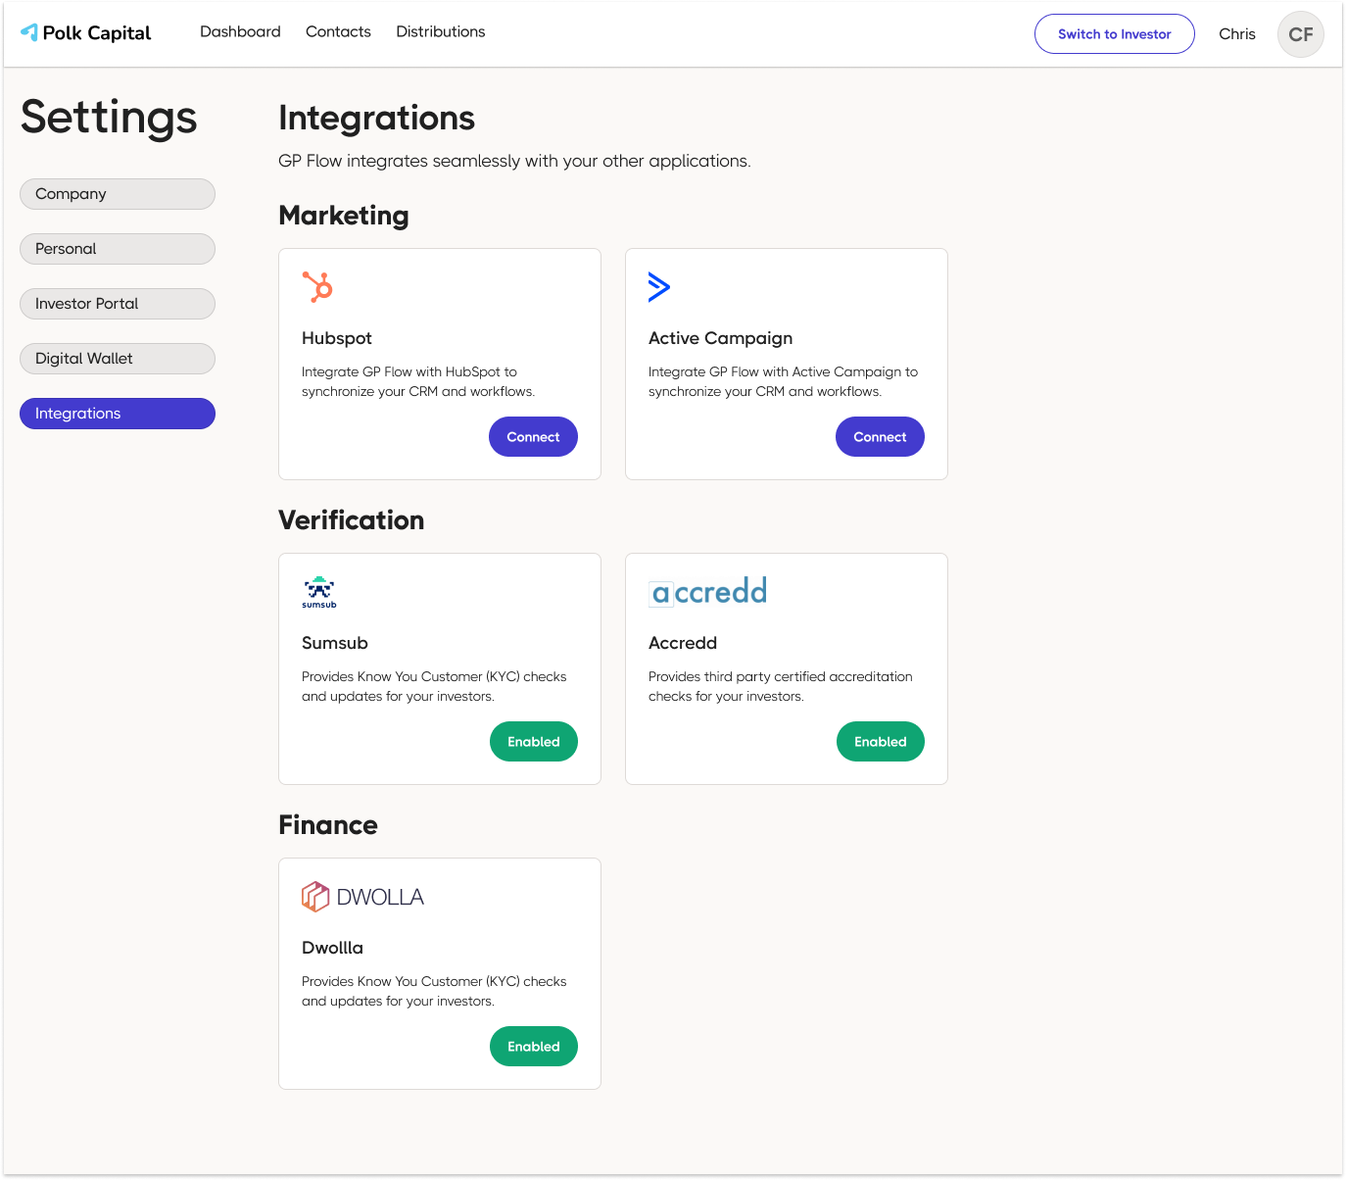
Task: Open the Dashboard nav item
Action: pyautogui.click(x=240, y=31)
